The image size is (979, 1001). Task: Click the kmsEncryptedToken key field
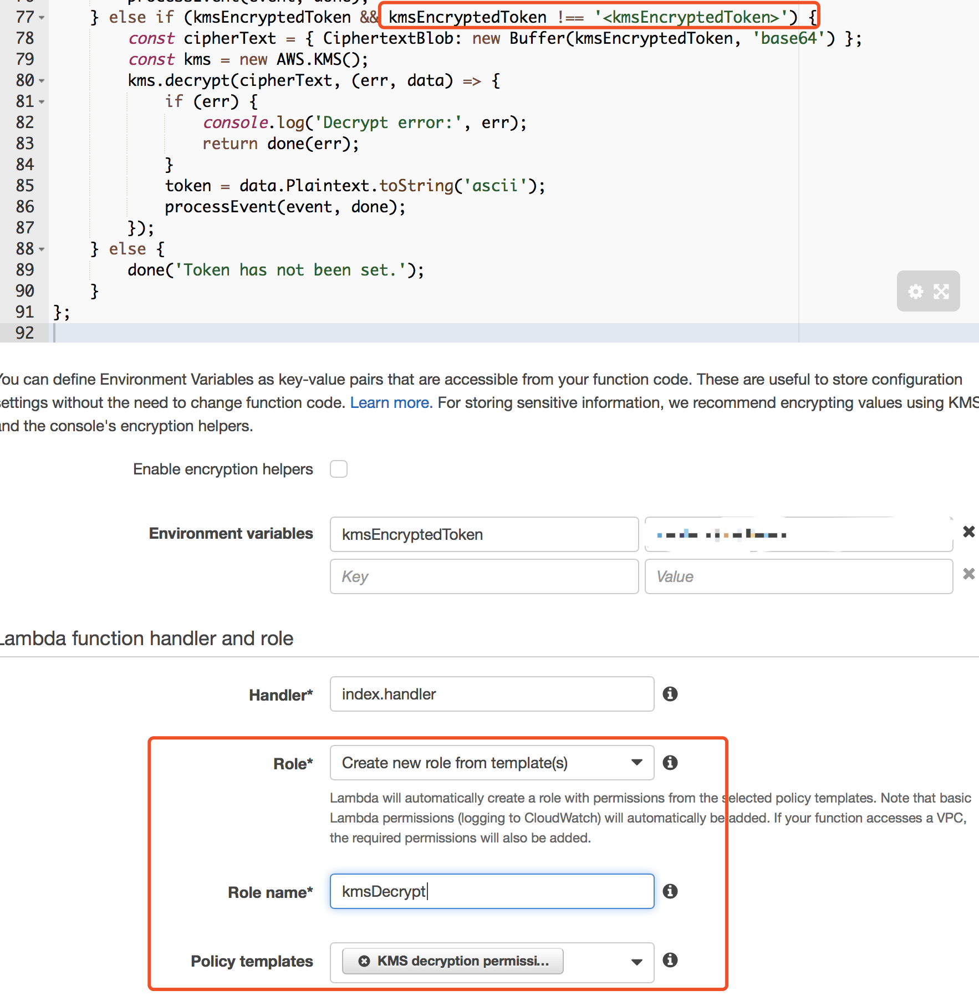pos(484,534)
